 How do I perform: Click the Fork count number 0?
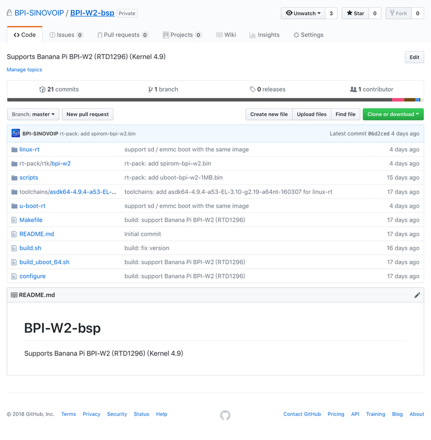[x=418, y=13]
